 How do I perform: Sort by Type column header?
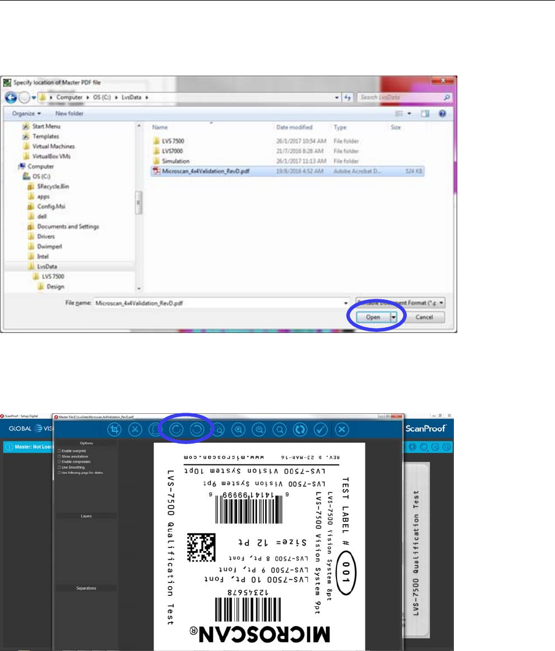point(340,127)
